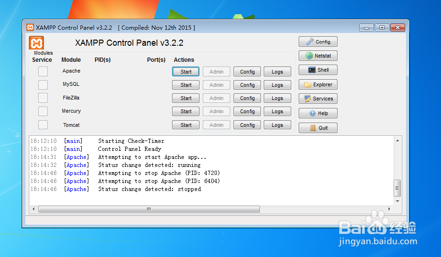Open Config with the wrench icon button
Viewport: 441px width, 257px height.
pos(318,41)
